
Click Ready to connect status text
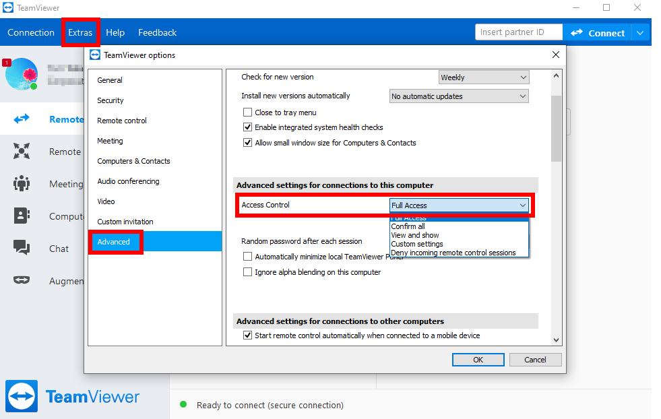[270, 405]
